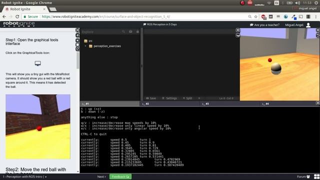Open 'ROS Perception in 5 Days' course title
Viewport: 320px width, 180px height.
pyautogui.click(x=160, y=24)
